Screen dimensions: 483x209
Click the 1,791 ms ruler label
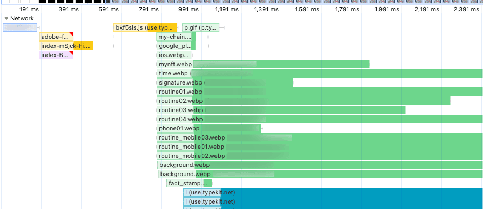(x=347, y=10)
